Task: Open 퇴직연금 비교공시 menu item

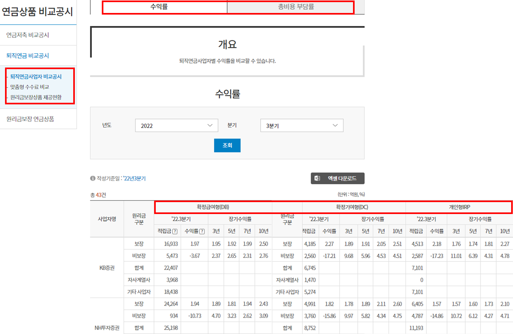Action: tap(28, 56)
